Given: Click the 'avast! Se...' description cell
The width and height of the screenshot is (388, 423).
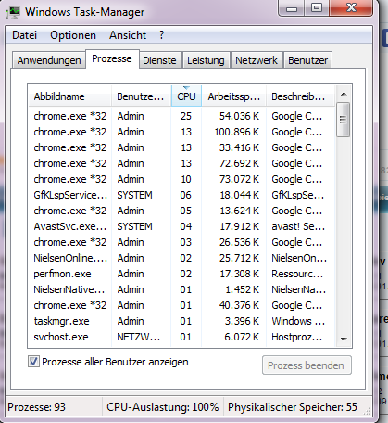Looking at the screenshot, I should click(x=298, y=226).
